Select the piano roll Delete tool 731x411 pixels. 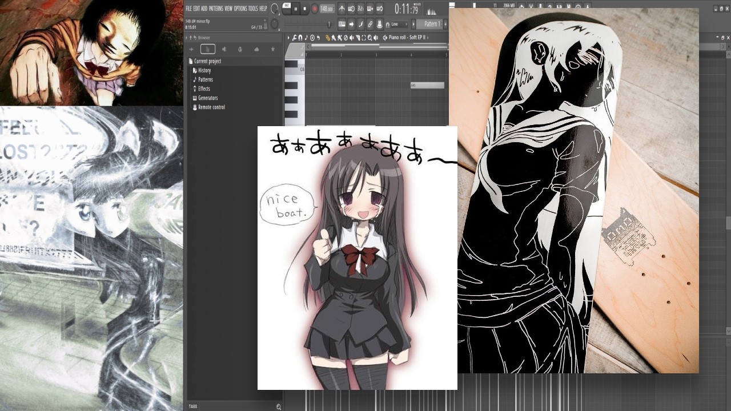[x=346, y=38]
